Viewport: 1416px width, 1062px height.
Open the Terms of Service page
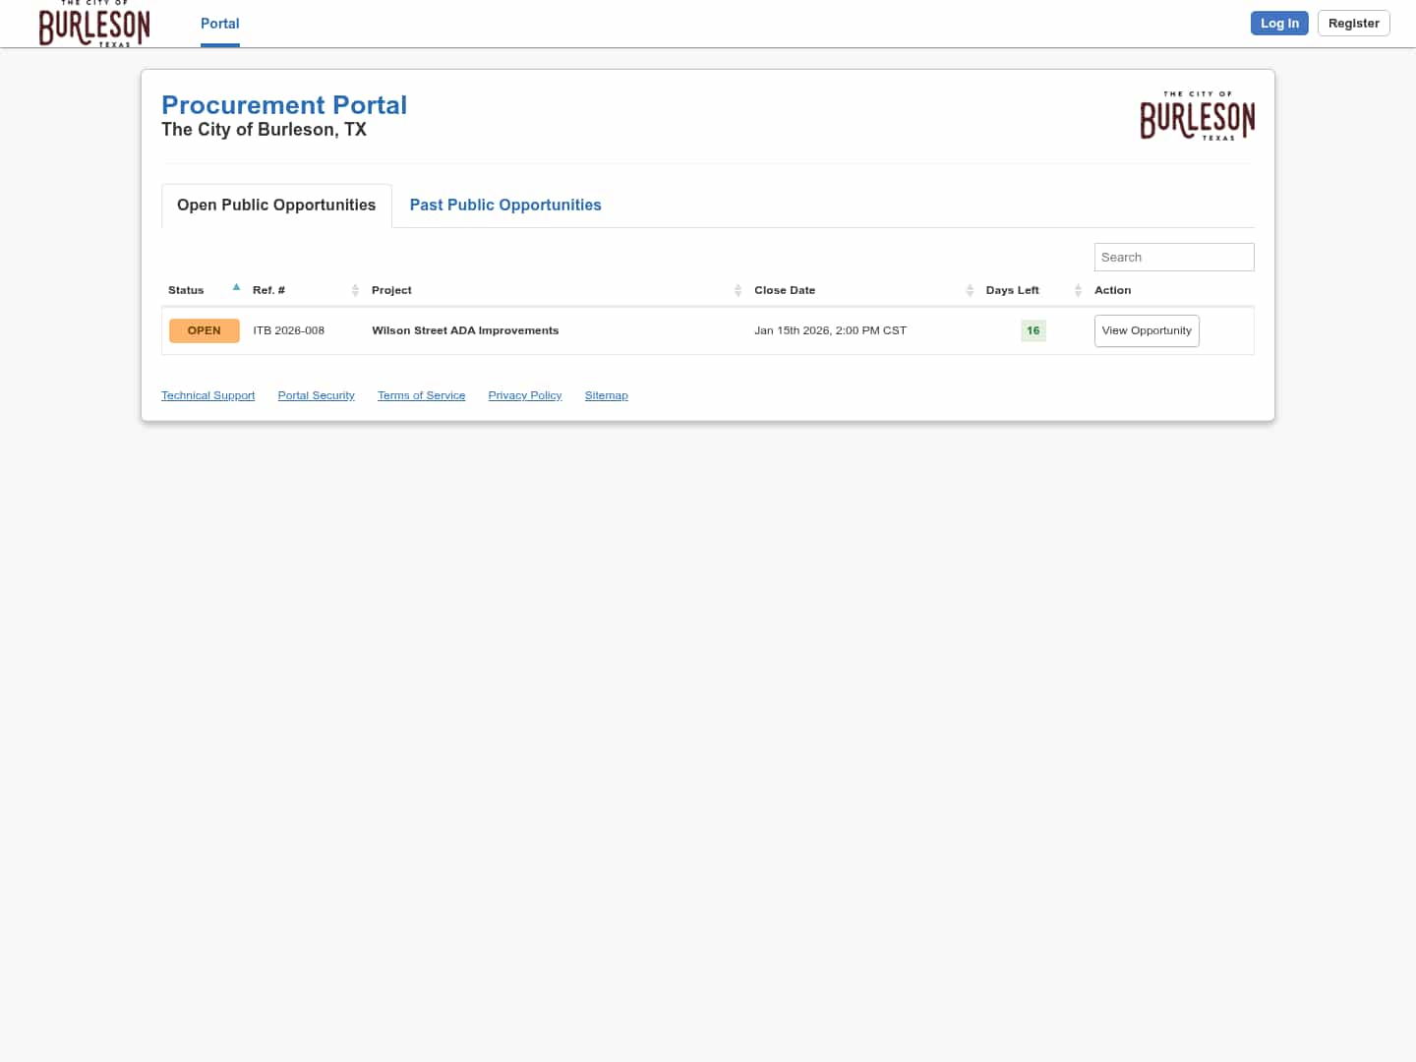[421, 395]
